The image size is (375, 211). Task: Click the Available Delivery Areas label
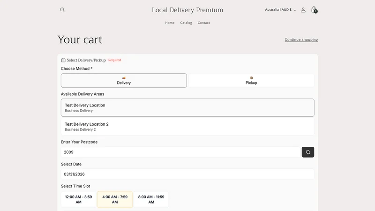[x=82, y=94]
